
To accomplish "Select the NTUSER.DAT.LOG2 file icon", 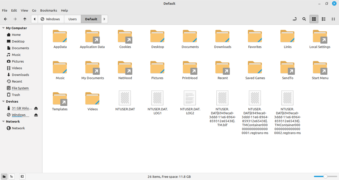I will (x=190, y=98).
